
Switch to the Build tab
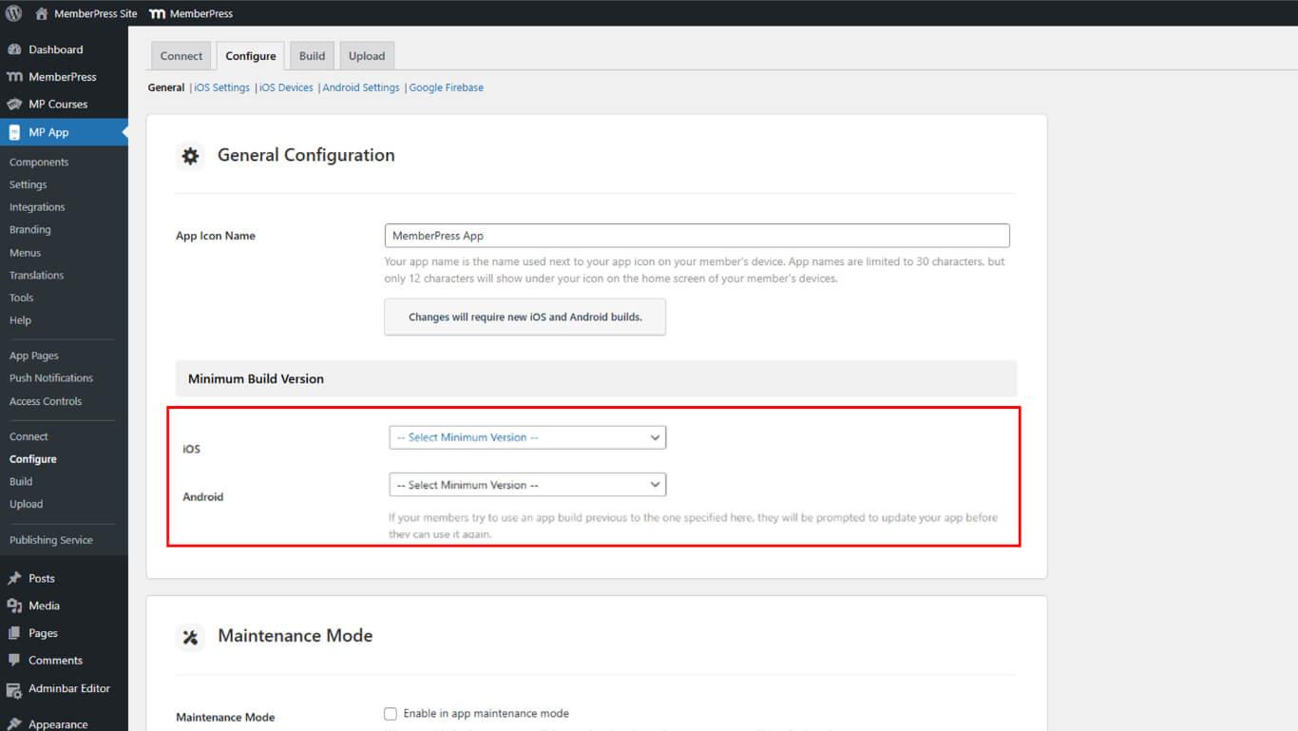(x=312, y=56)
